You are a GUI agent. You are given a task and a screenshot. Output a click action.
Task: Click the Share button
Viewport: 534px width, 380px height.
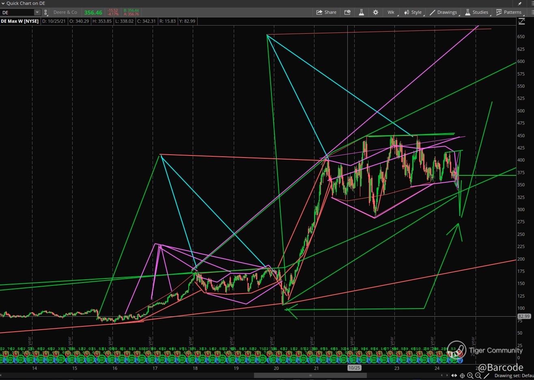click(326, 12)
